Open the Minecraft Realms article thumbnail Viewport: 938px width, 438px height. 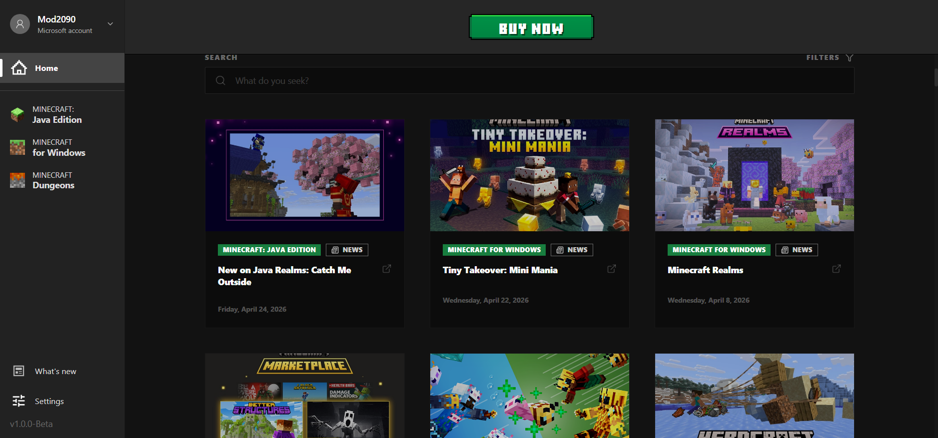point(755,175)
